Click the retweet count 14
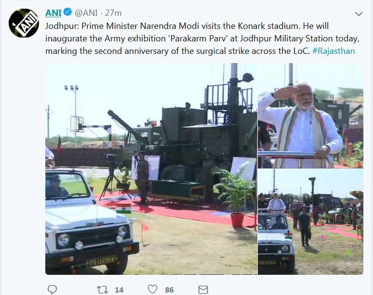The width and height of the screenshot is (373, 295). (119, 289)
